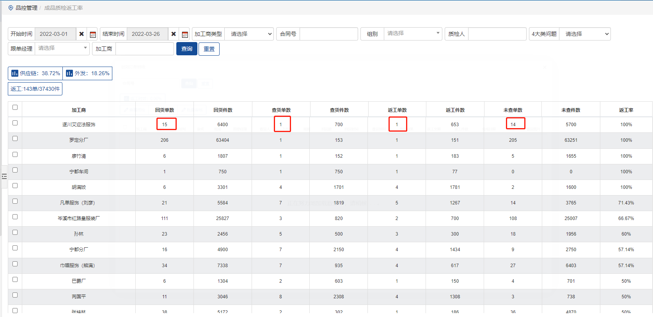Toggle the collapsed sidebar handle icon

pyautogui.click(x=4, y=176)
